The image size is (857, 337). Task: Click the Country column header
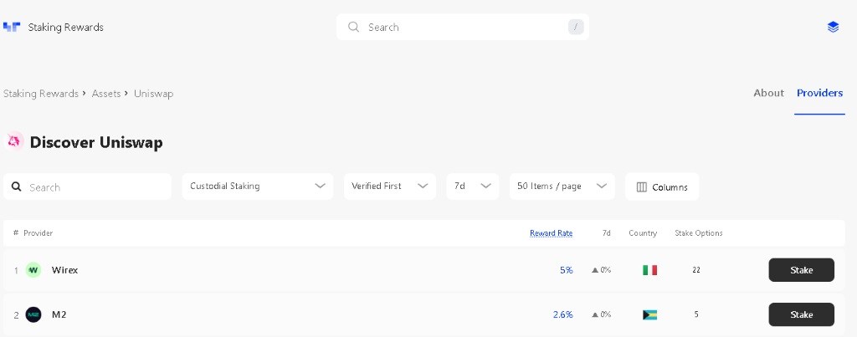[x=643, y=233]
